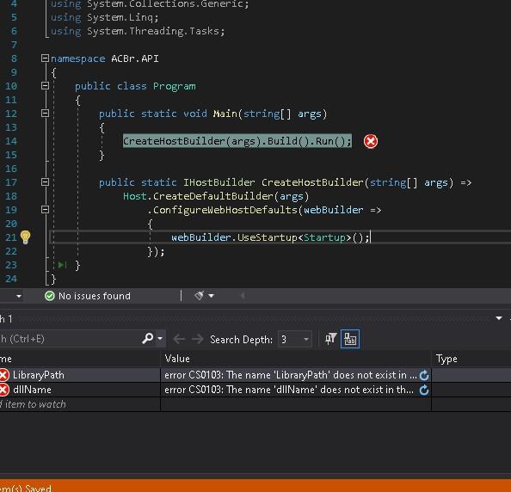
Task: Collapse the Program class block
Action: 45,86
